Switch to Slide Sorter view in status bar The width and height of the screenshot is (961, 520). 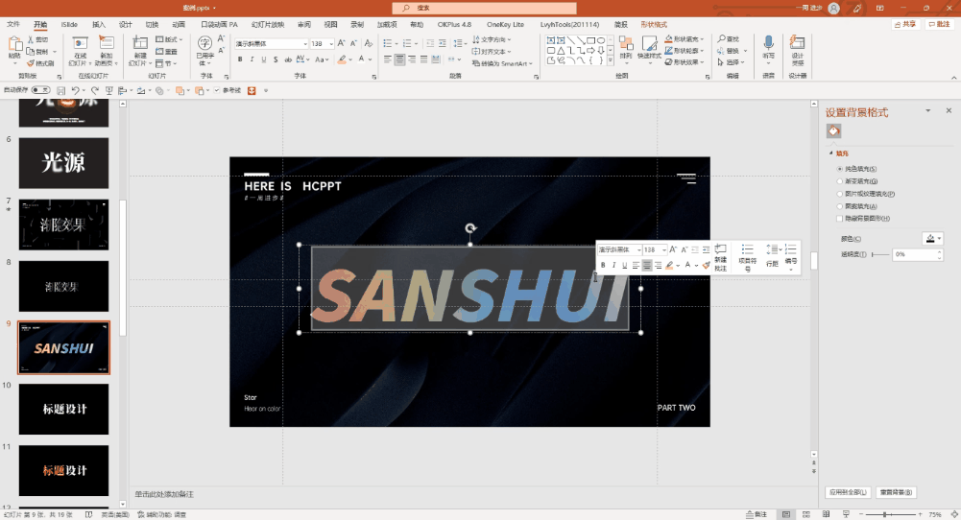click(x=805, y=514)
